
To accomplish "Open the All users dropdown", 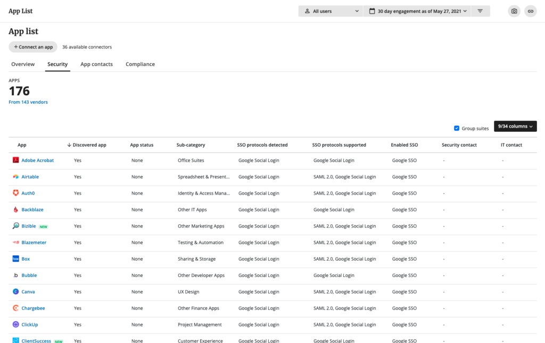I will [331, 11].
